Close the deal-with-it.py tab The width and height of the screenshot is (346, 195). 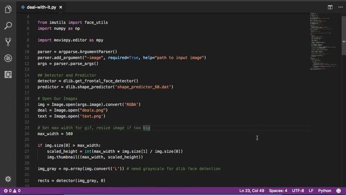61,7
